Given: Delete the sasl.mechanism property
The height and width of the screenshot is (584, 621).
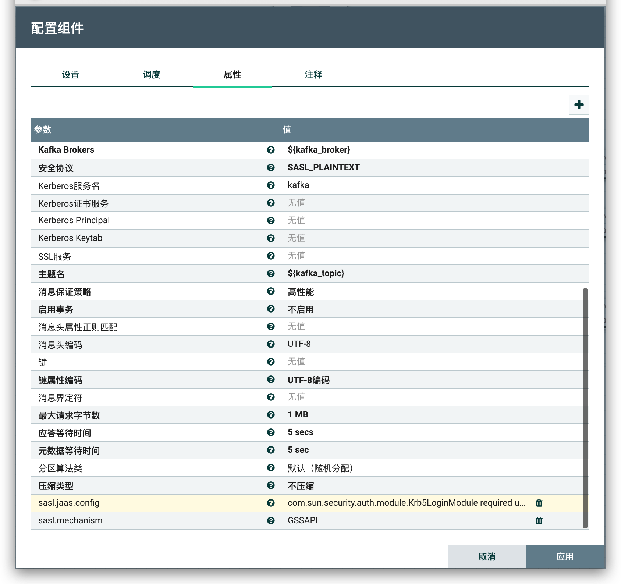Looking at the screenshot, I should tap(539, 520).
